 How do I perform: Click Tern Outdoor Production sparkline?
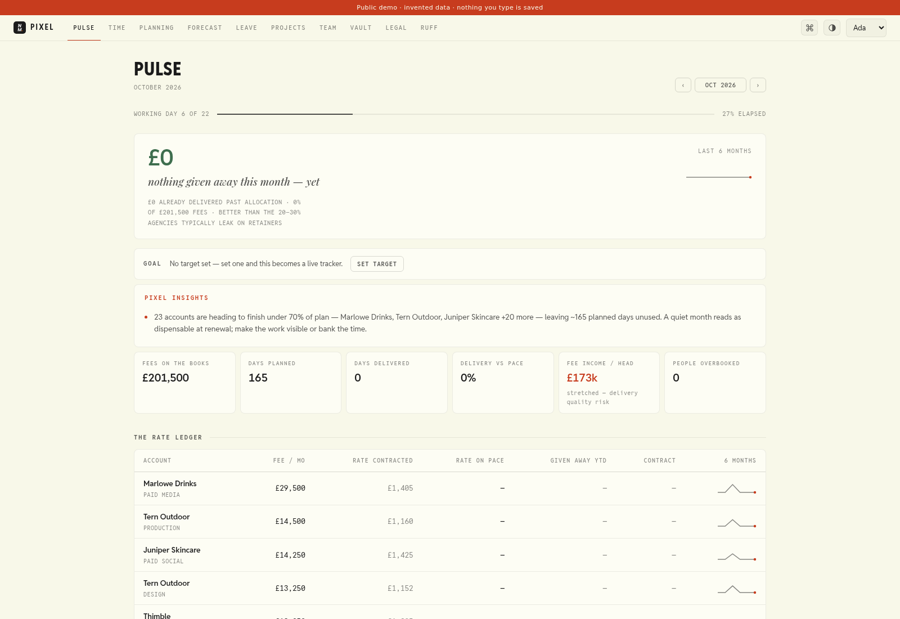pos(737,523)
